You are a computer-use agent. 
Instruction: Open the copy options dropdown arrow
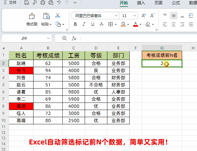click(63, 24)
